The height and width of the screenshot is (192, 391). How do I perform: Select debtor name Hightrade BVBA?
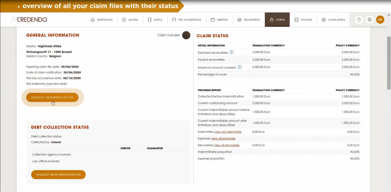tap(50, 46)
